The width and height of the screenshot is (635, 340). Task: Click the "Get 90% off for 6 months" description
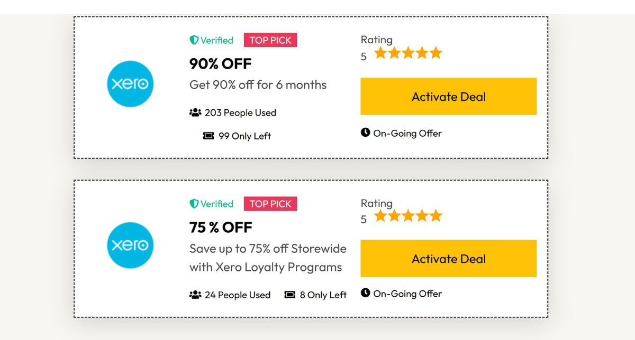click(258, 84)
